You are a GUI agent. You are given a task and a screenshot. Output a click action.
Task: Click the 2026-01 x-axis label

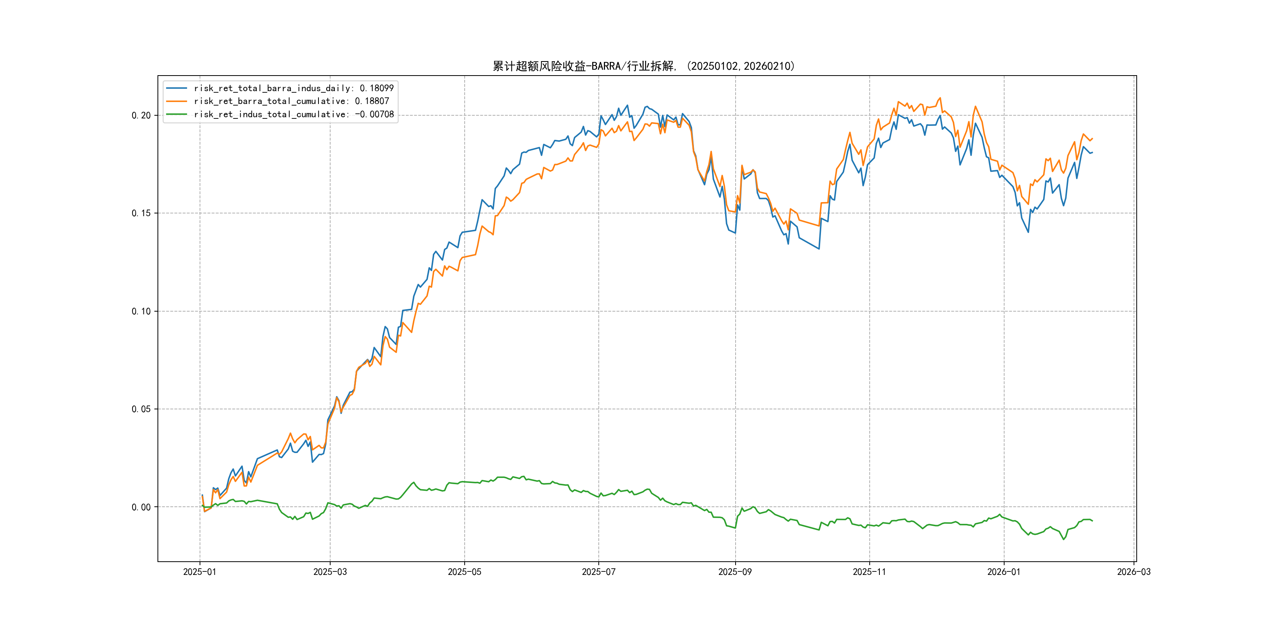1004,572
